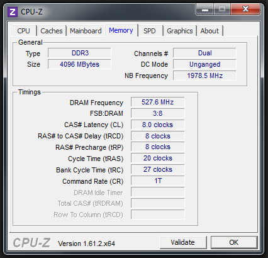
Task: Click the Bank Cycle Time (tRC) label
Action: 90,170
